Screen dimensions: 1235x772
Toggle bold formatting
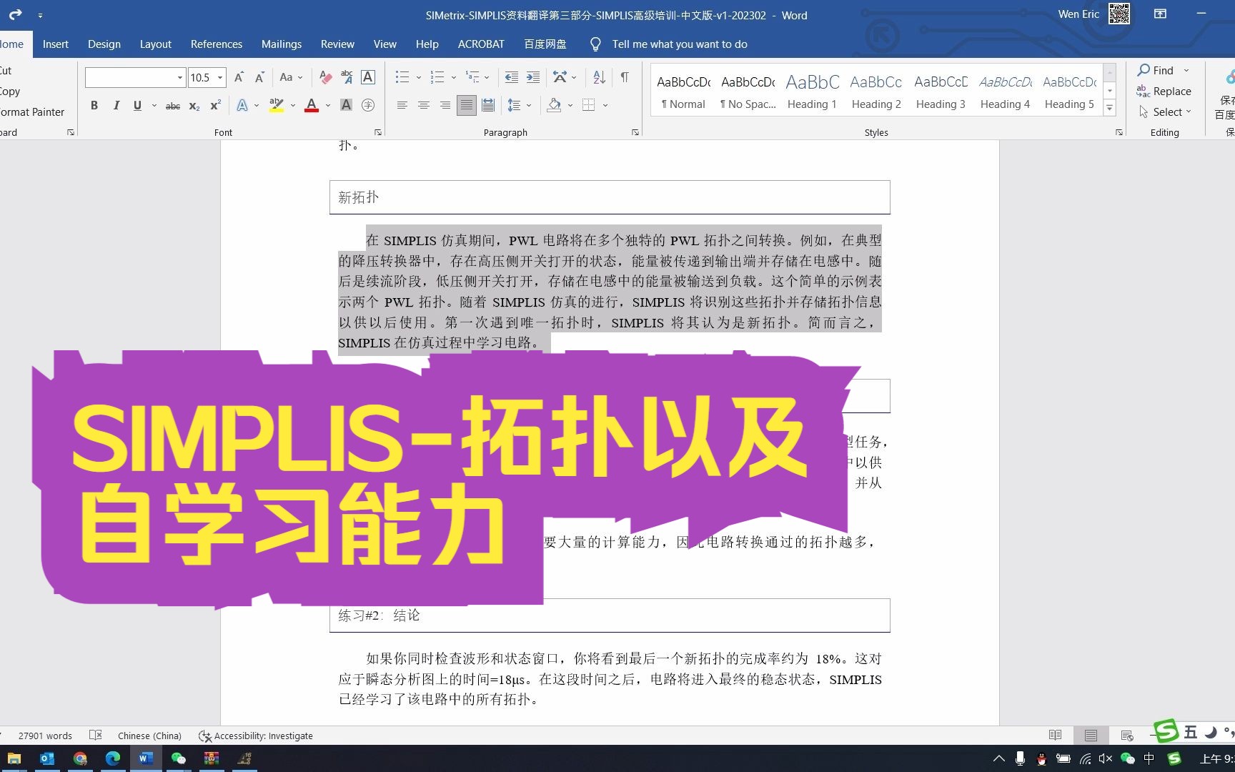coord(94,105)
